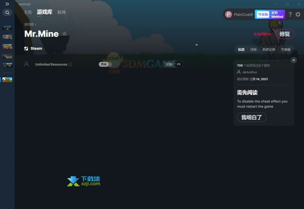Click the Mr.Mine game title
Viewport: 304px width, 209px height.
point(41,34)
